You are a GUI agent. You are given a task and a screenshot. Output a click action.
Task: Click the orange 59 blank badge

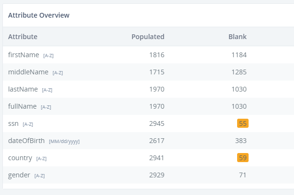243,158
